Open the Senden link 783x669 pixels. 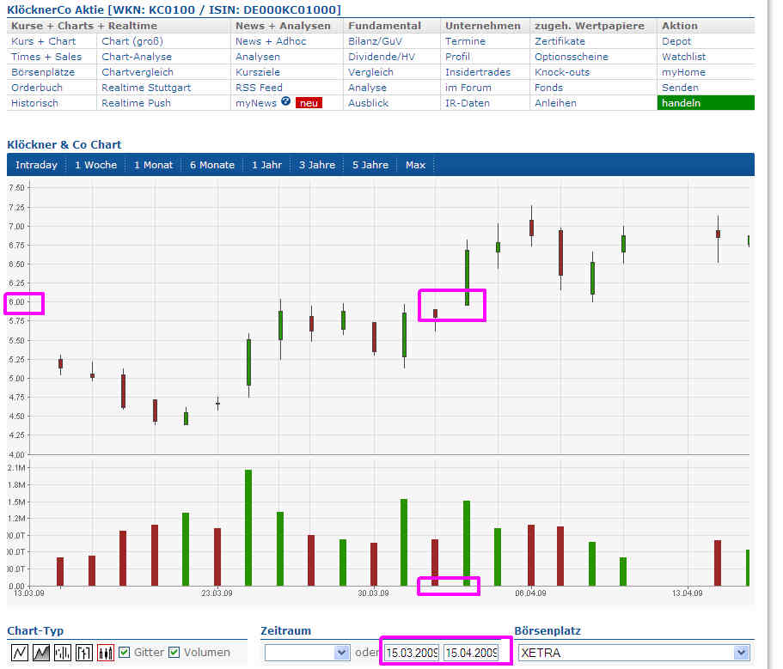tap(680, 88)
